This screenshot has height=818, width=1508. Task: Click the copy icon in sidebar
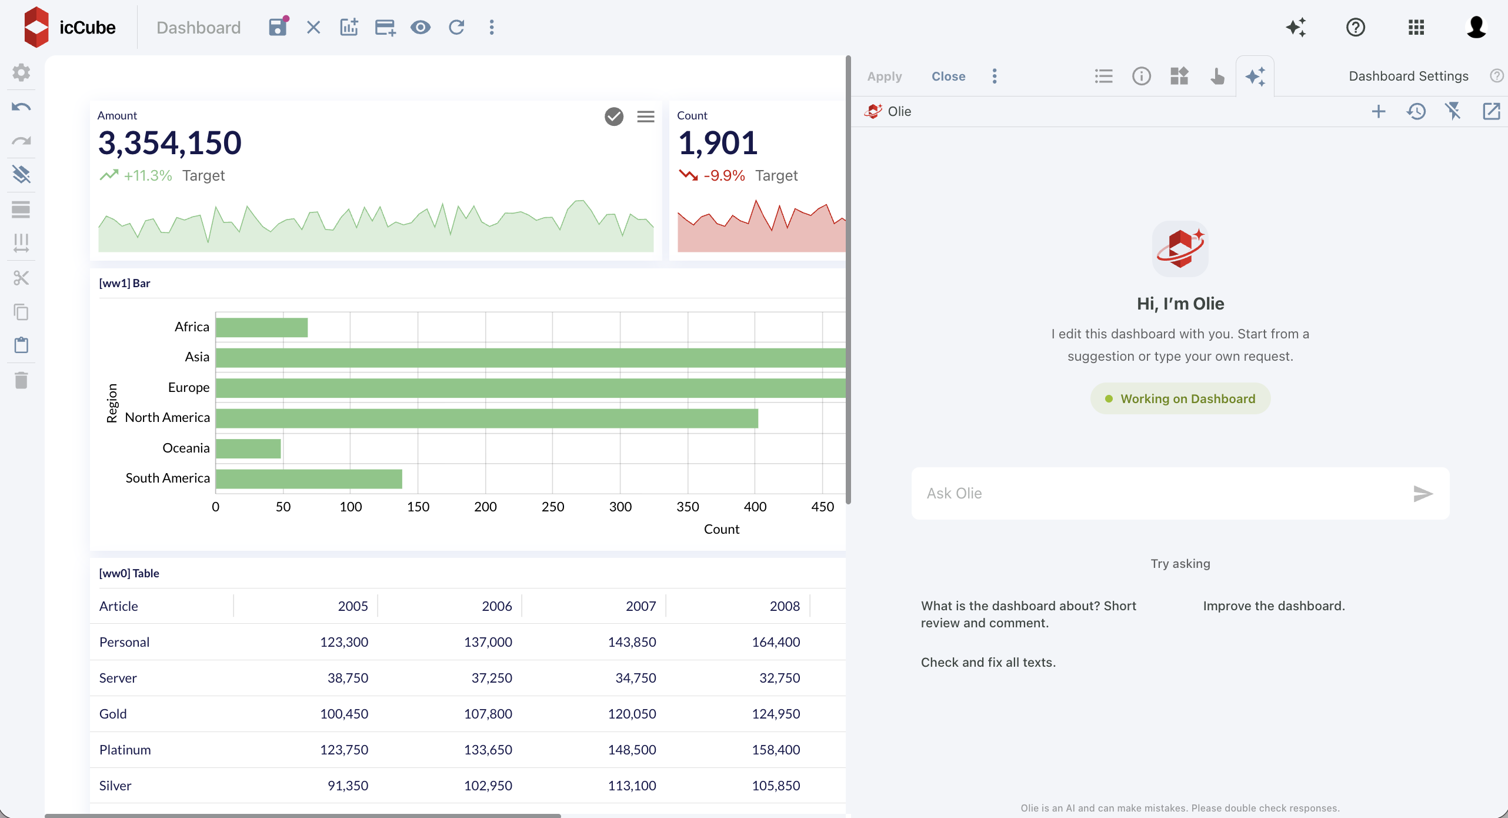(x=21, y=312)
